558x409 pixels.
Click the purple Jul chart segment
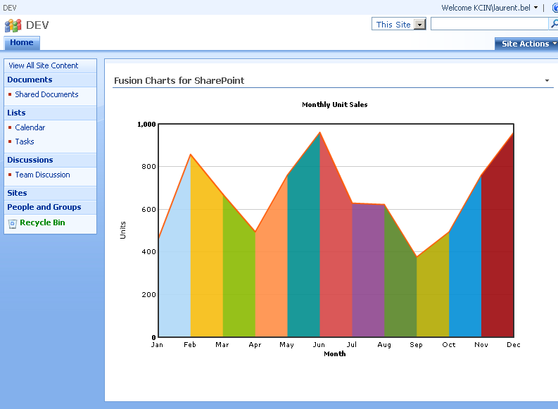coord(368,270)
